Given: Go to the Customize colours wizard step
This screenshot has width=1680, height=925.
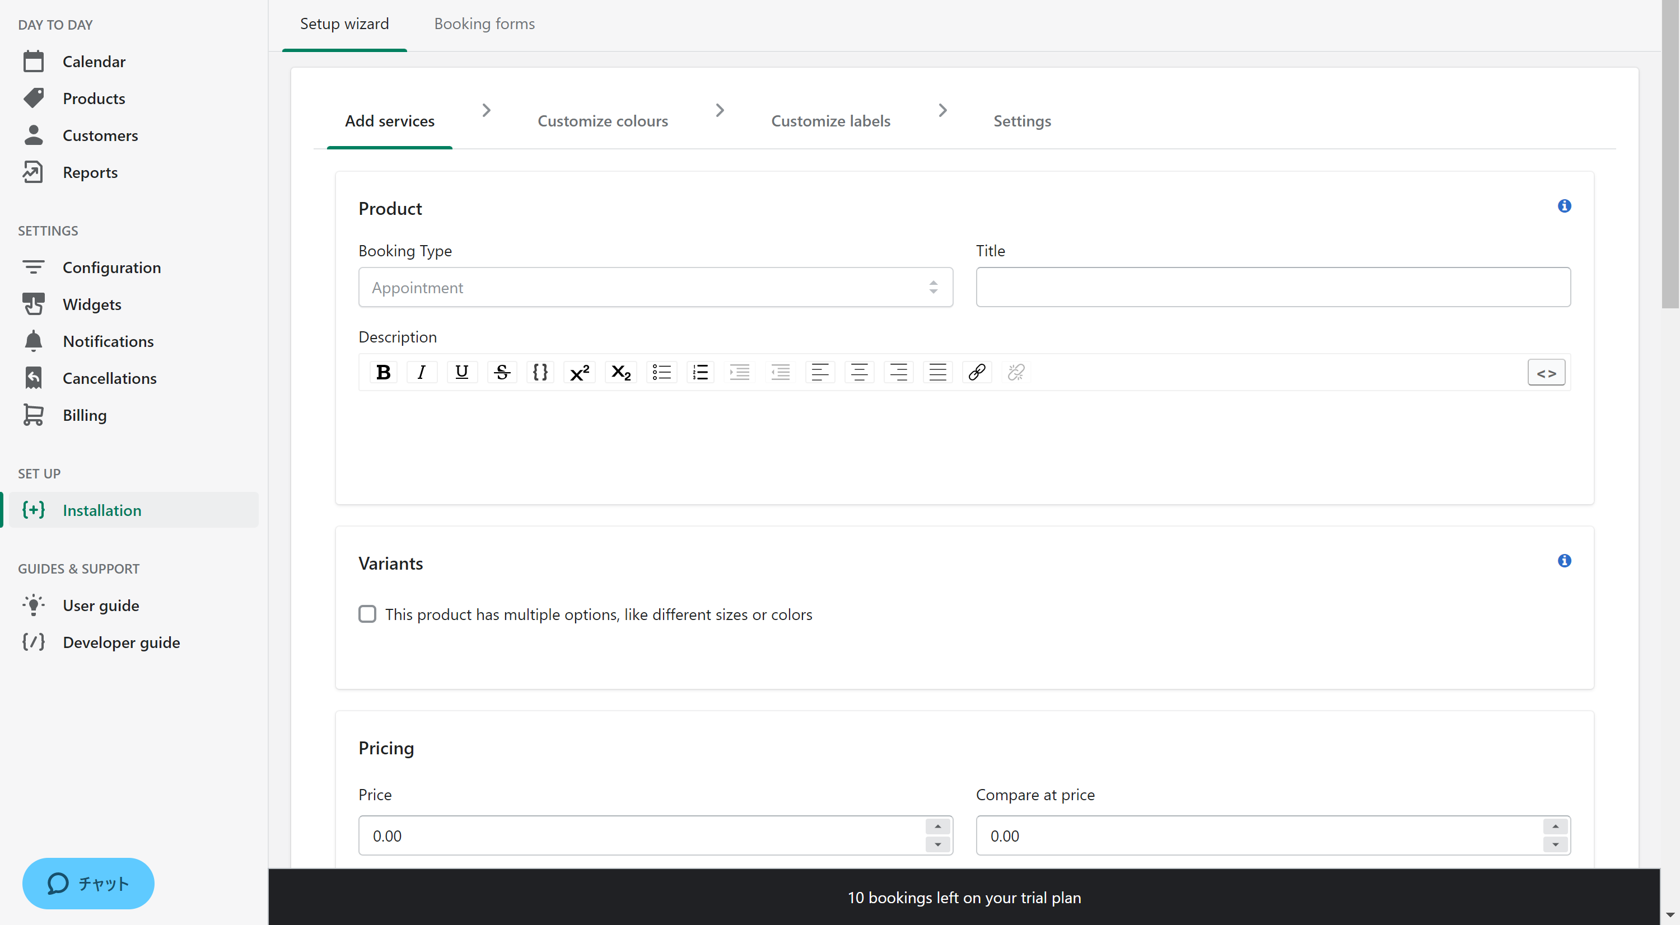Looking at the screenshot, I should tap(602, 121).
